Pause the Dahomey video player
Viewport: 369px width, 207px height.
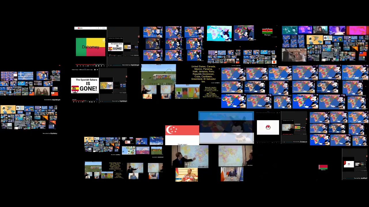tap(77, 66)
